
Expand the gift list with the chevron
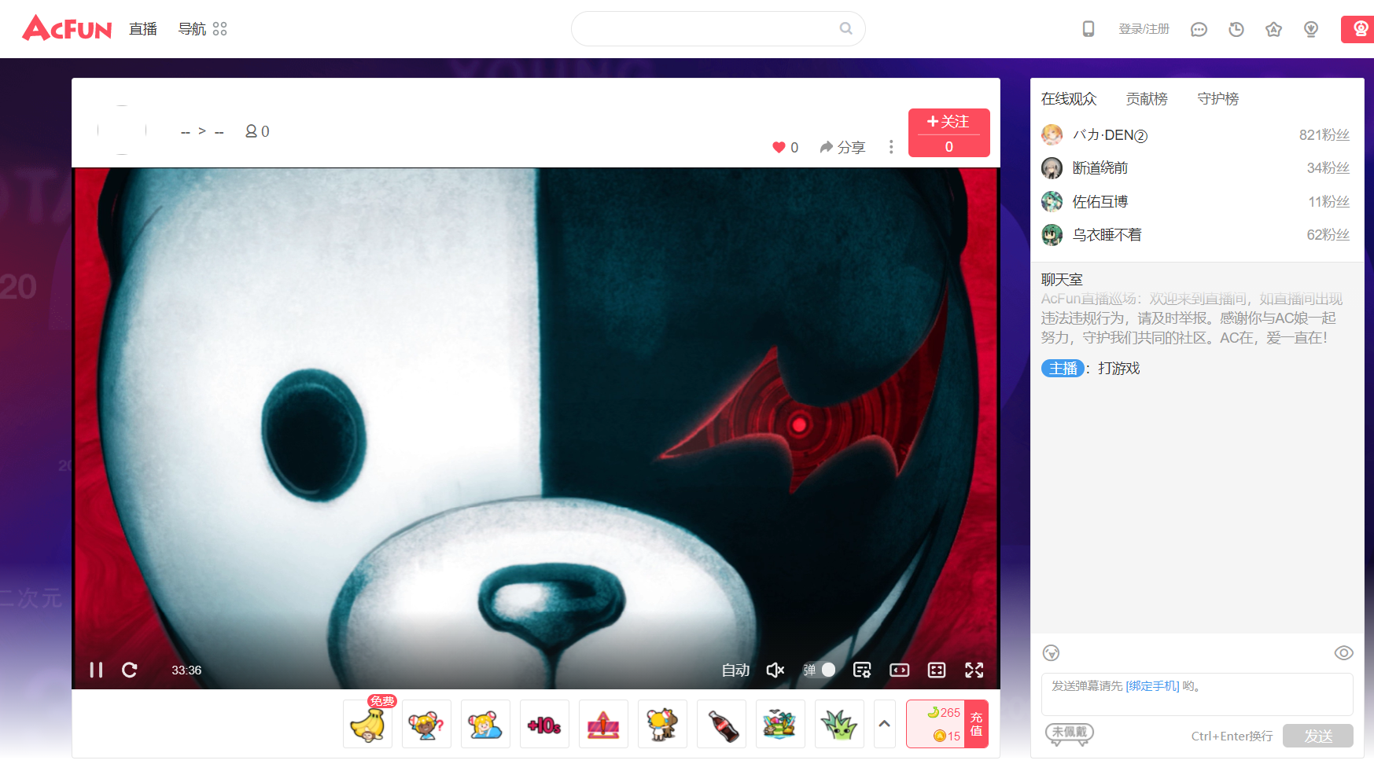point(885,723)
